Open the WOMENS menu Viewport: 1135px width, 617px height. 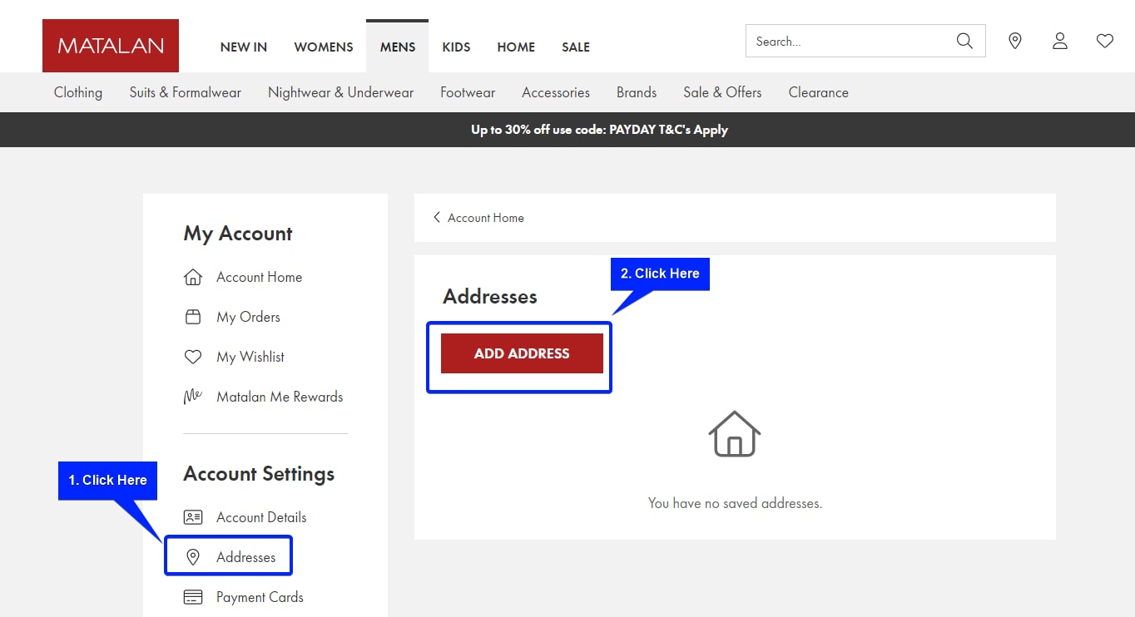(x=324, y=47)
